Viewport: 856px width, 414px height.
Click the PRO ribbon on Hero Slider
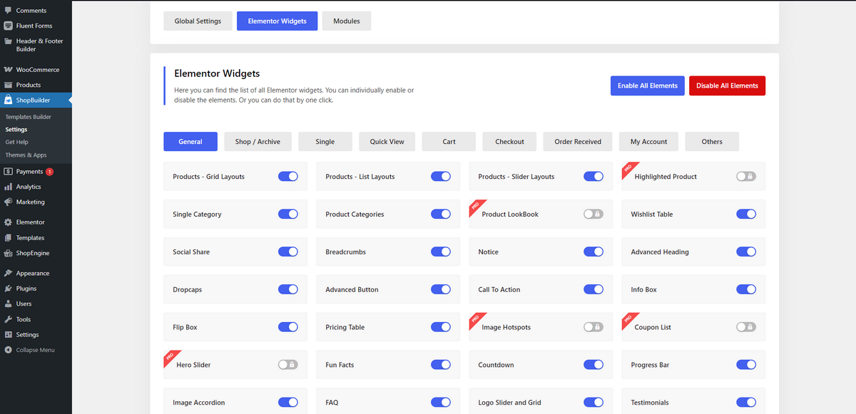tap(170, 358)
